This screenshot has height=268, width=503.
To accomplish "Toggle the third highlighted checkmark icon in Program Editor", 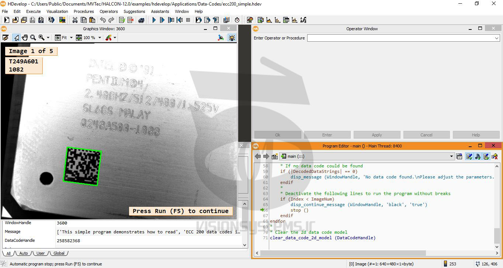I will click(x=486, y=156).
